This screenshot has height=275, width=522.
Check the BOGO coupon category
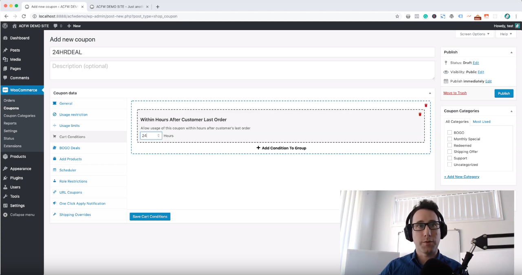(449, 133)
